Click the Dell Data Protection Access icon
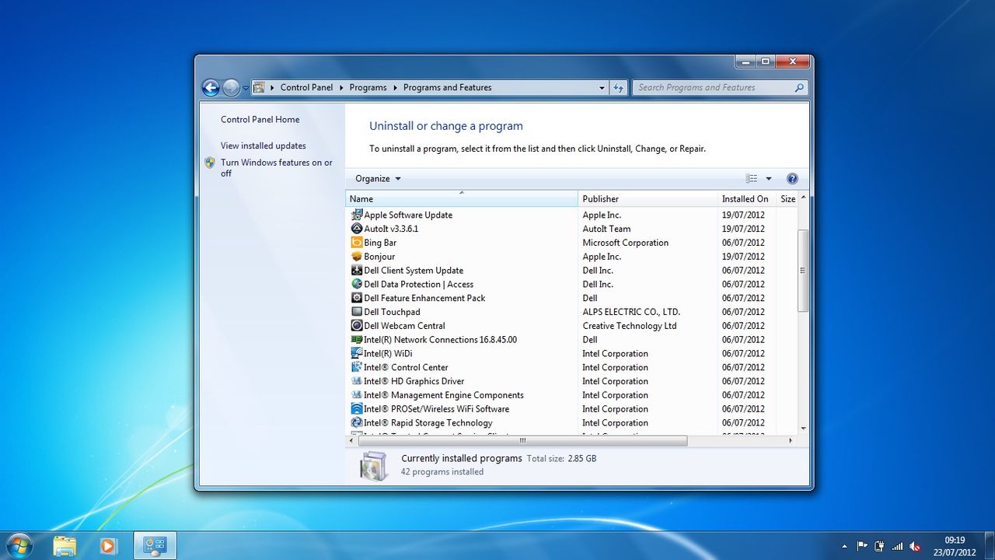 pyautogui.click(x=357, y=284)
